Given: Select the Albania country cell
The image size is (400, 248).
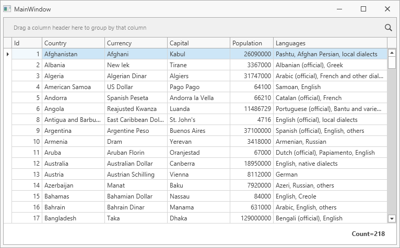Looking at the screenshot, I should tap(73, 65).
